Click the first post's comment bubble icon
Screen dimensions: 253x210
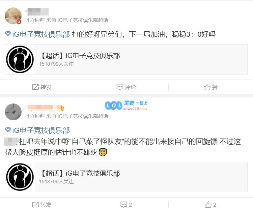(120, 87)
